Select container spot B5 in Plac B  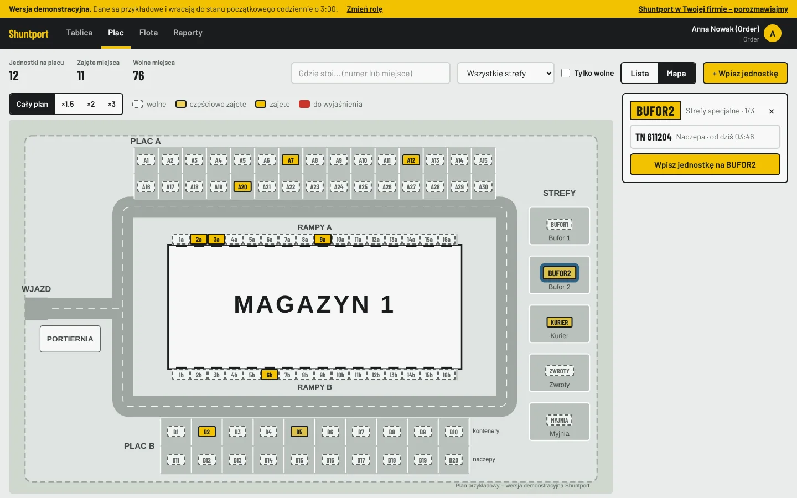coord(299,432)
